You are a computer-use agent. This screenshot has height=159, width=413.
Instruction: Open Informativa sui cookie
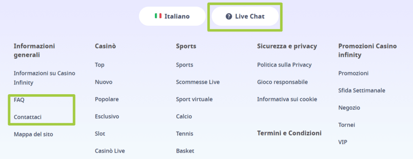click(287, 99)
